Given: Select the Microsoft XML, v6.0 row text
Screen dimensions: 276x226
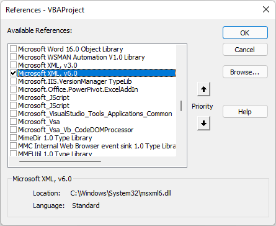Looking at the screenshot, I should (48, 73).
